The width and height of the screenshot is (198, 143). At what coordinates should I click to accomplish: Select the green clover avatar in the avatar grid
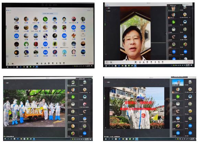(45, 19)
